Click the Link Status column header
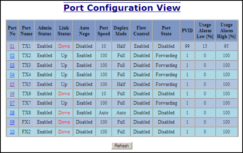This screenshot has width=243, height=153. coord(64,31)
